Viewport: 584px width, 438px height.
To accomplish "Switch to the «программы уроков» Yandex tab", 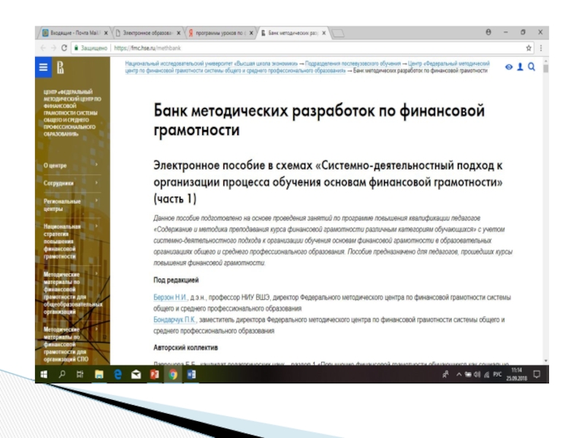I will pyautogui.click(x=220, y=33).
